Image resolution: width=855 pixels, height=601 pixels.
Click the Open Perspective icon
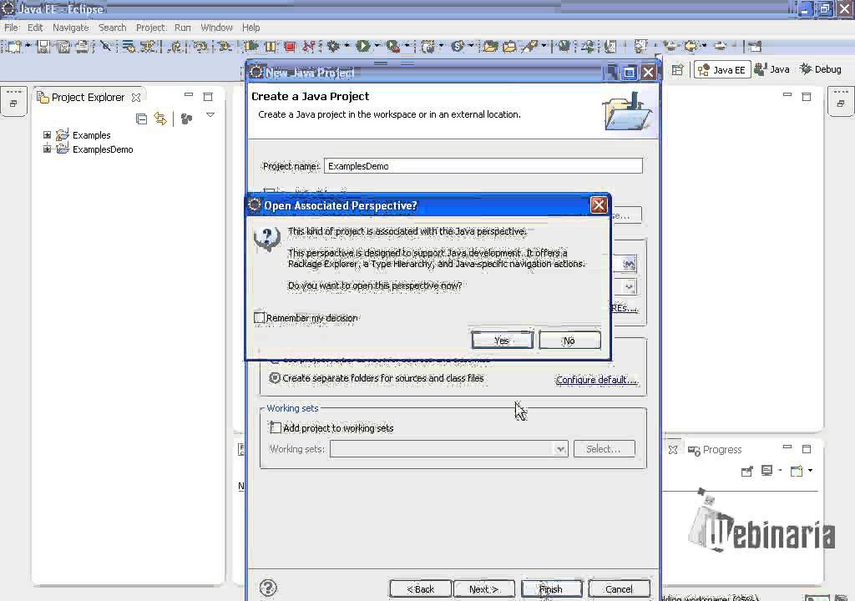click(677, 70)
